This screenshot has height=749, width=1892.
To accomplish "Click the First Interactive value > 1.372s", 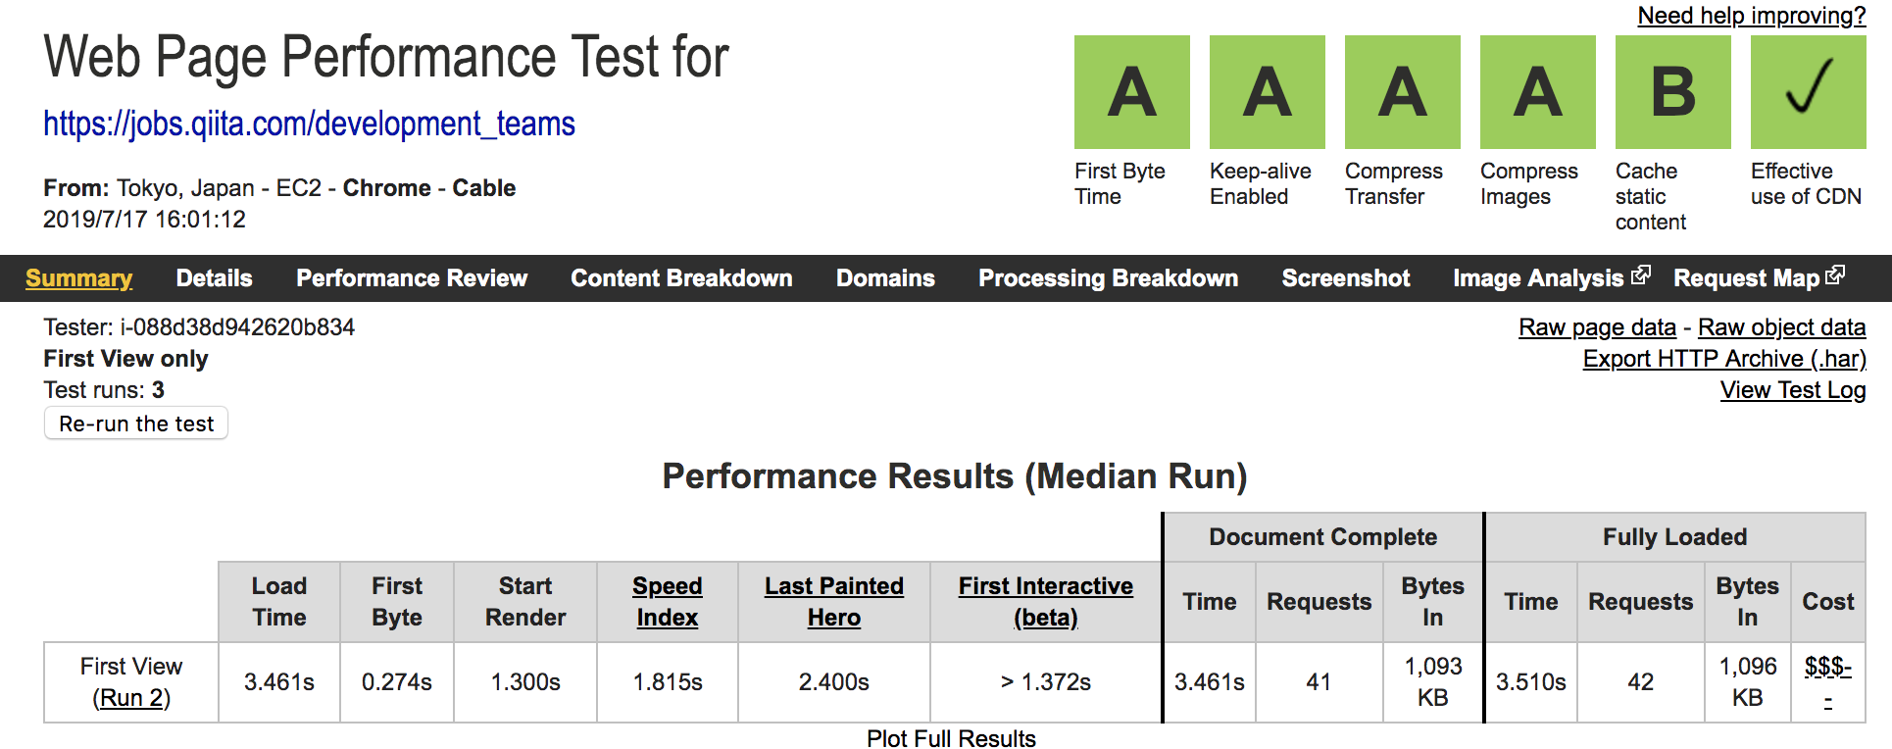I will tap(1046, 682).
